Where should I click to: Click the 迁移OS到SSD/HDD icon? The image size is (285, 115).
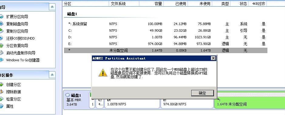click(2, 38)
